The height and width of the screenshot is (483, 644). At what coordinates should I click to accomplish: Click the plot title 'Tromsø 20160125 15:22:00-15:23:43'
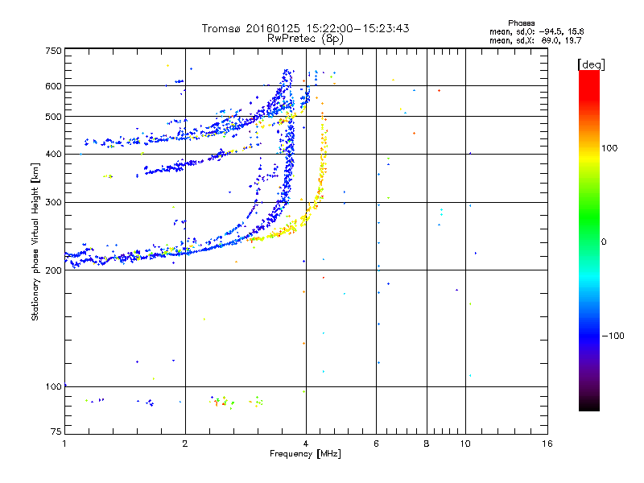coord(305,28)
